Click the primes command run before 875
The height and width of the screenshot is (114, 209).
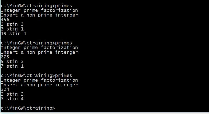pyautogui.click(x=64, y=43)
